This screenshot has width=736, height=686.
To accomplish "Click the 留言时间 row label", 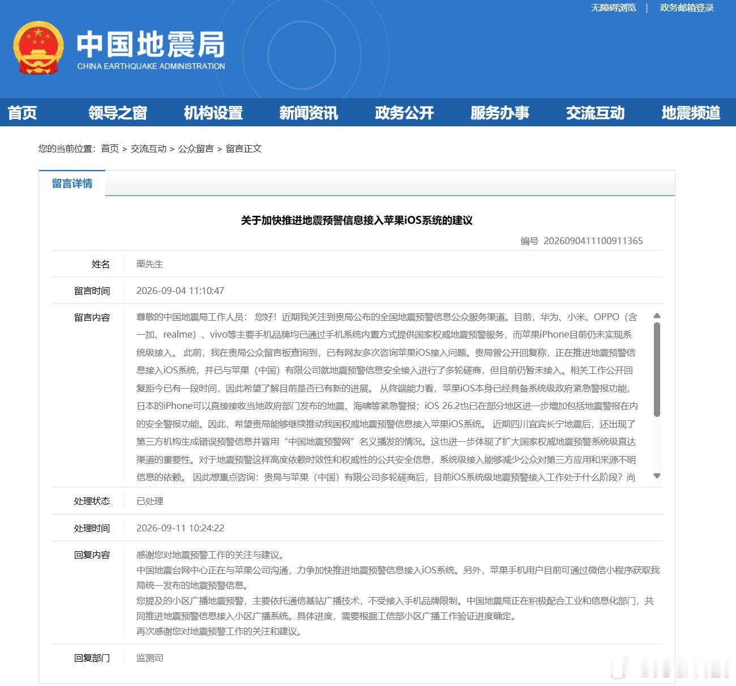I will coord(92,291).
